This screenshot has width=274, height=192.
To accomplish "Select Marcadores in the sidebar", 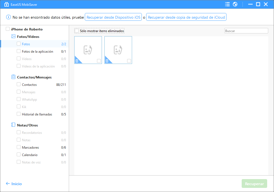I will click(x=30, y=147).
